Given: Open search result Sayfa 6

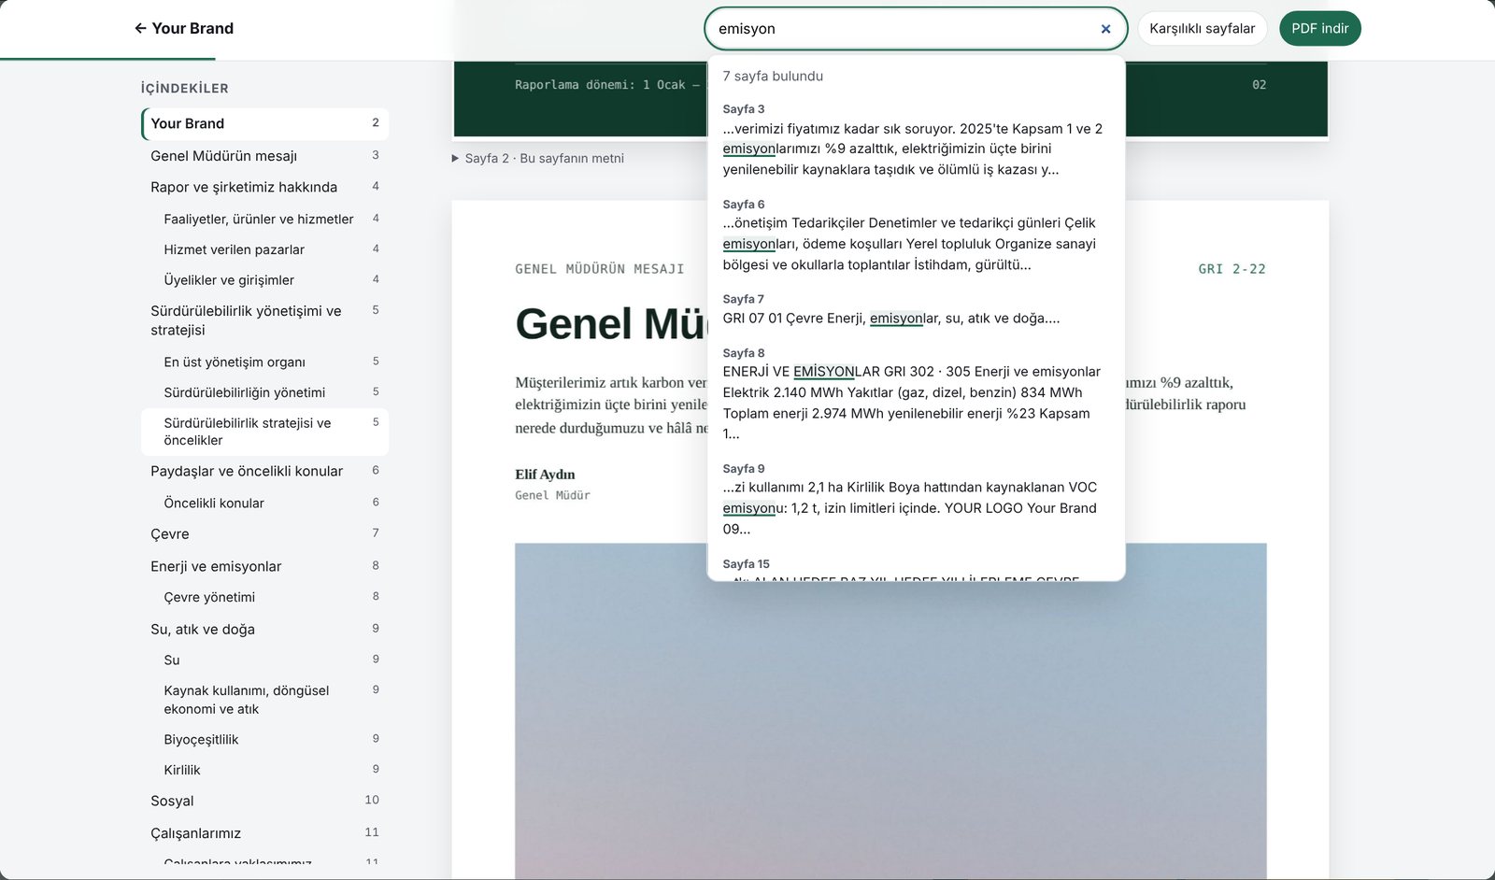Looking at the screenshot, I should tap(916, 235).
